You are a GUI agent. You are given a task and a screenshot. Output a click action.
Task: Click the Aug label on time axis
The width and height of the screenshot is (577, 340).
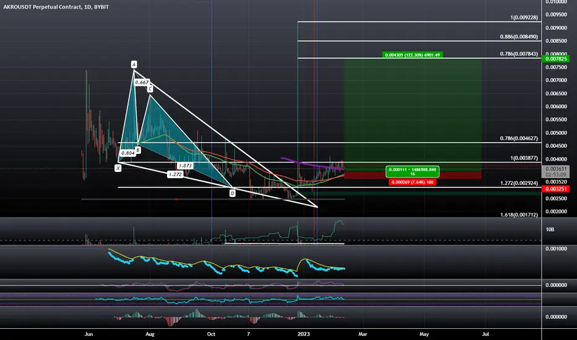(150, 334)
